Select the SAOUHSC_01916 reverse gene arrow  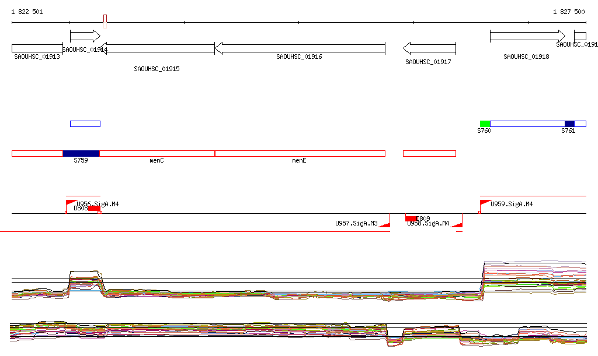(300, 48)
